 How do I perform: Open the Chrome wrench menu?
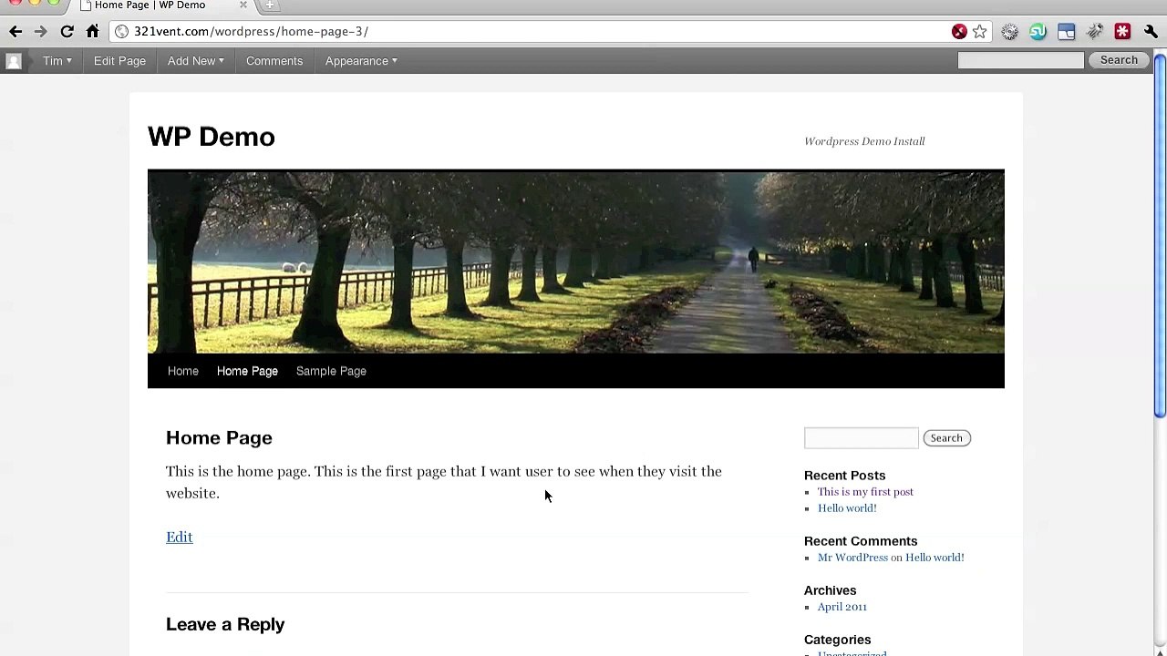click(x=1151, y=31)
